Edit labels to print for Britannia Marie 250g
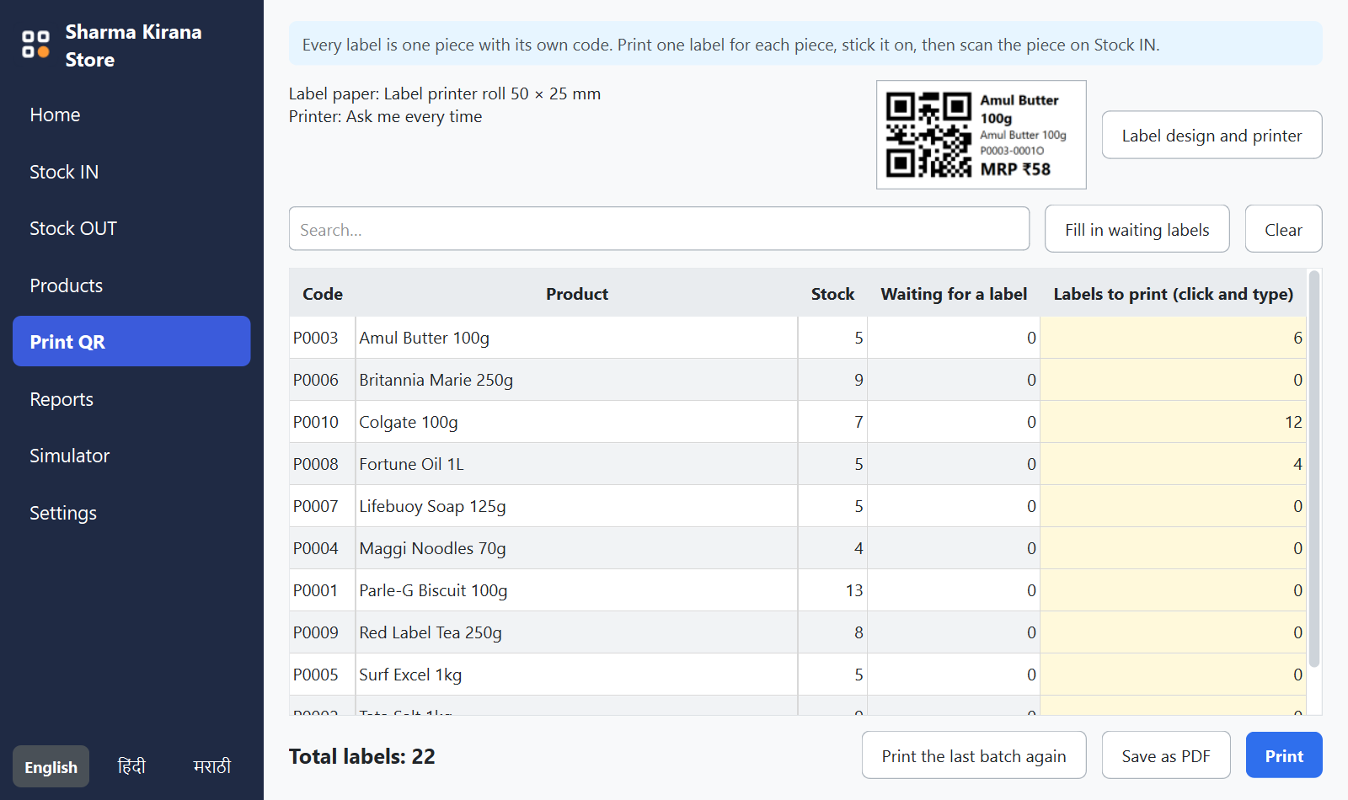Screen dimensions: 1348x800 coord(1173,380)
